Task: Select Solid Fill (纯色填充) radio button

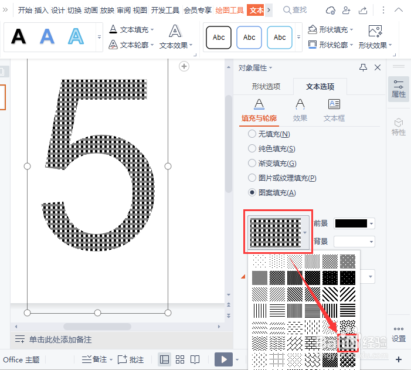Action: 252,149
